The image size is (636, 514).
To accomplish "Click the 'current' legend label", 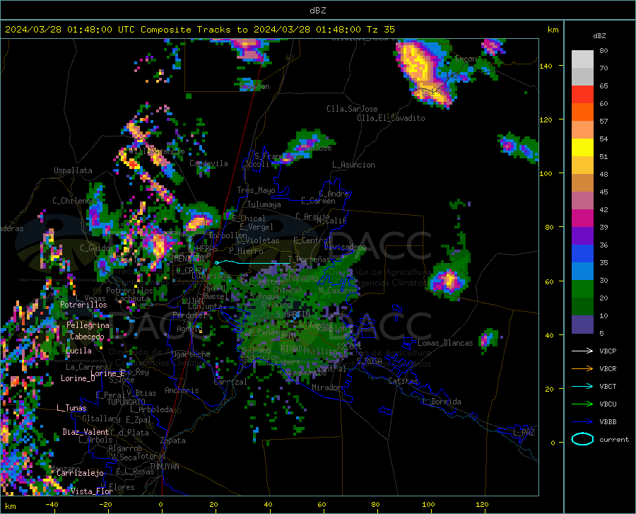I will (614, 439).
